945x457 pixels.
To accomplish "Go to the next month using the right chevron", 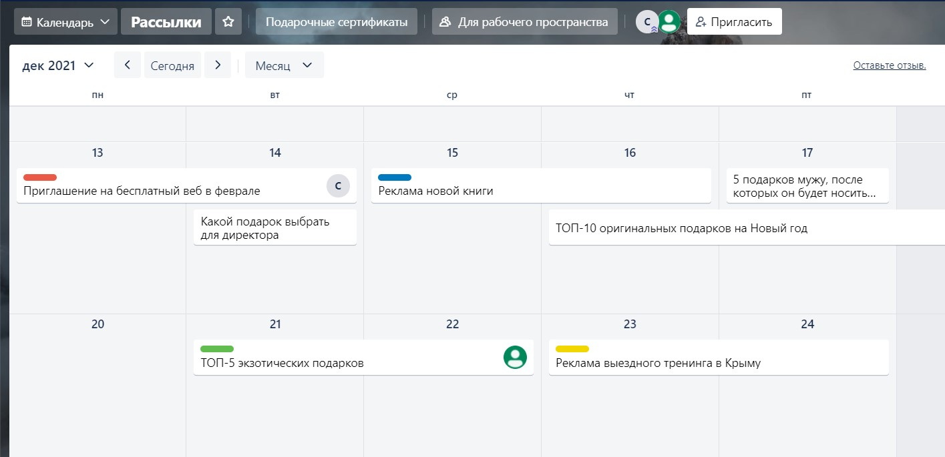I will [x=219, y=65].
